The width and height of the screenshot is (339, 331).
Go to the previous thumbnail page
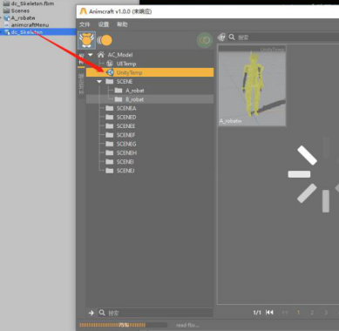pos(285,313)
